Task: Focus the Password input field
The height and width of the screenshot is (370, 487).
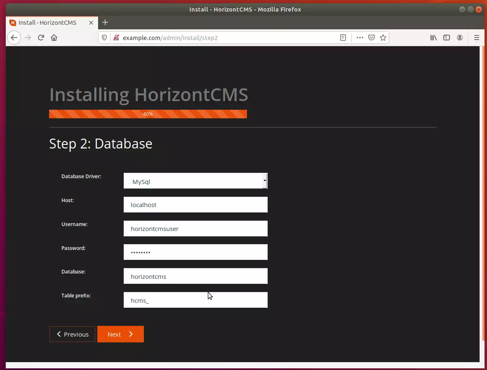Action: click(195, 252)
